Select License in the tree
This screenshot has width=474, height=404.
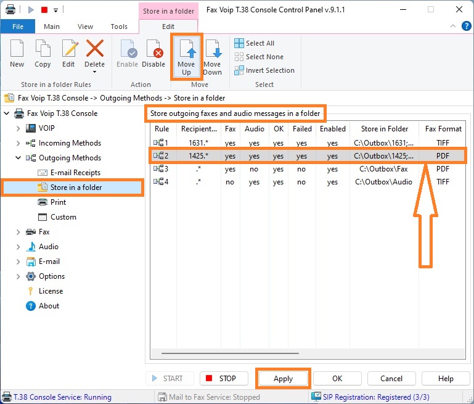[51, 291]
